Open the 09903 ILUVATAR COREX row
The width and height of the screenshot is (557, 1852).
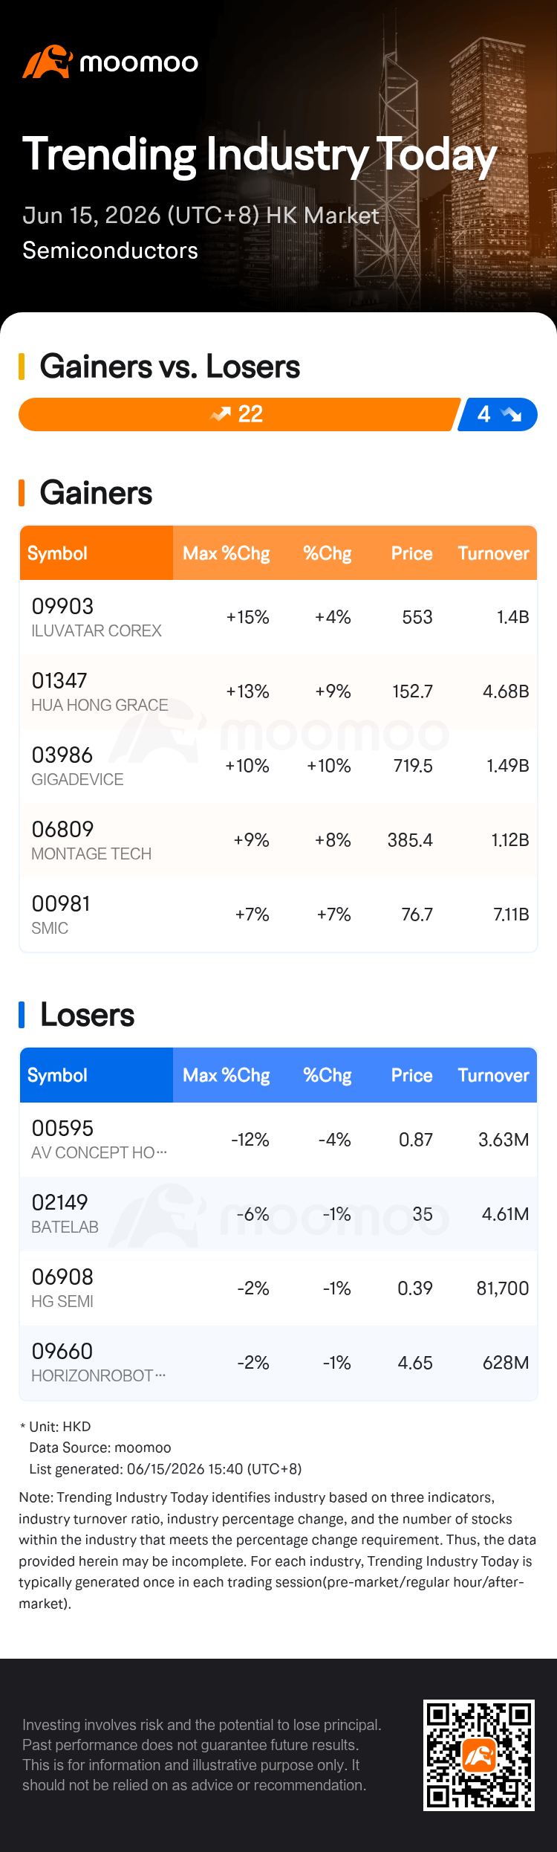pos(278,617)
